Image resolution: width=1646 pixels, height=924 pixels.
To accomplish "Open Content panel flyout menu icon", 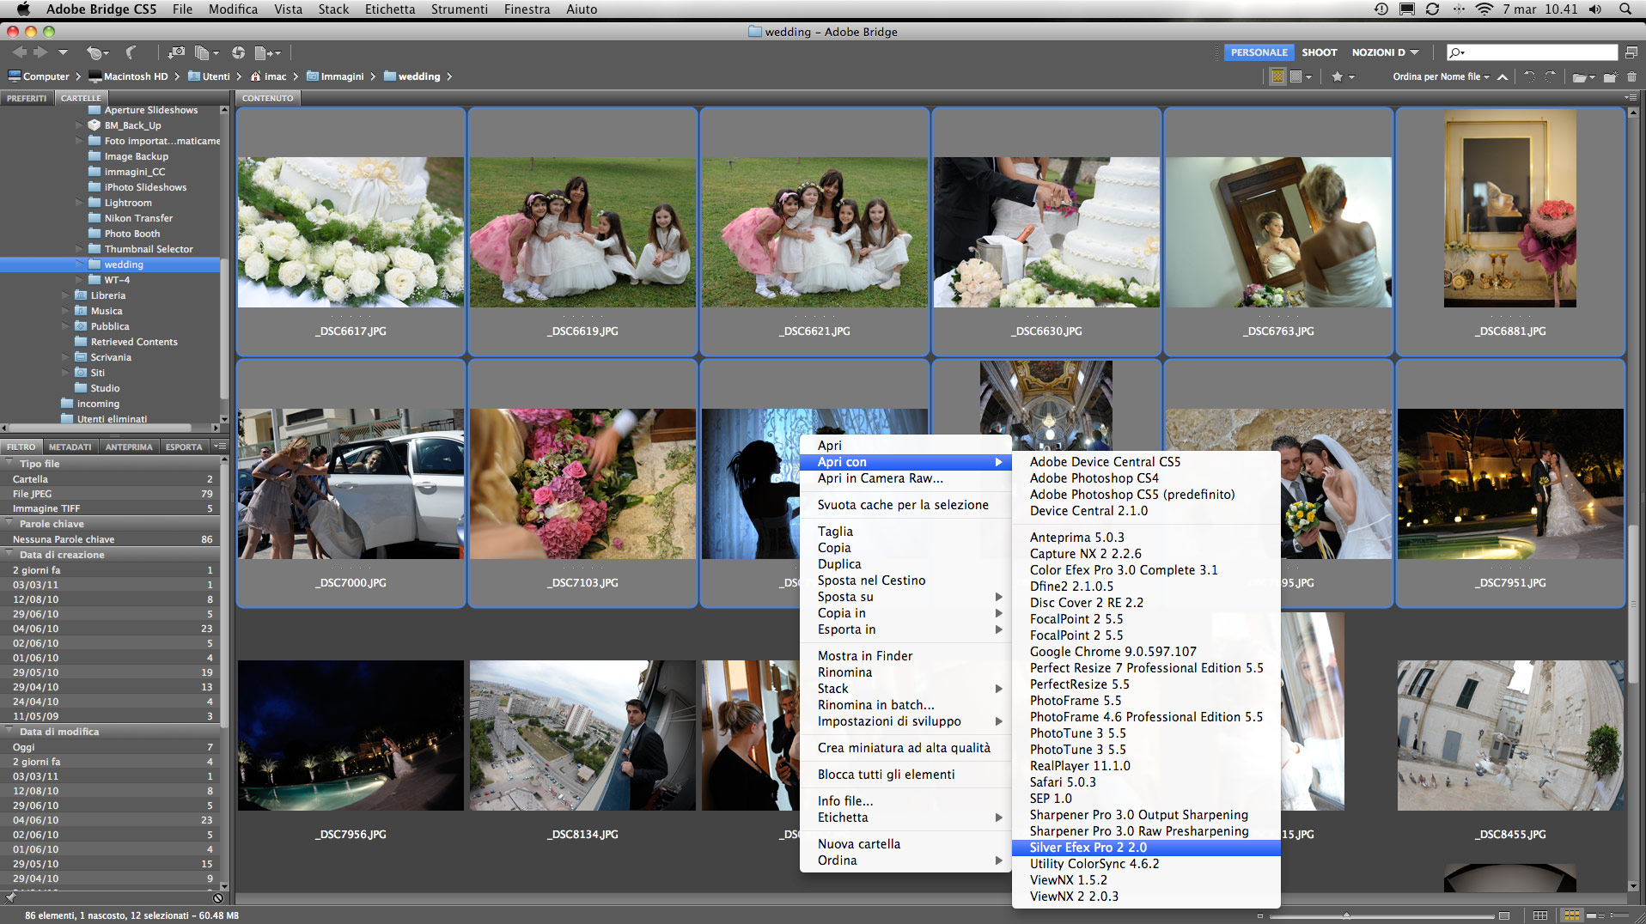I will (x=1631, y=98).
